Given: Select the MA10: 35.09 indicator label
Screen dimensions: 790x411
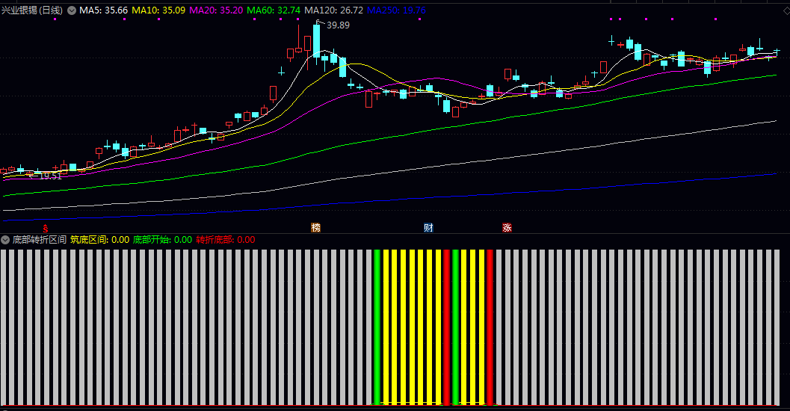Looking at the screenshot, I should pos(158,10).
